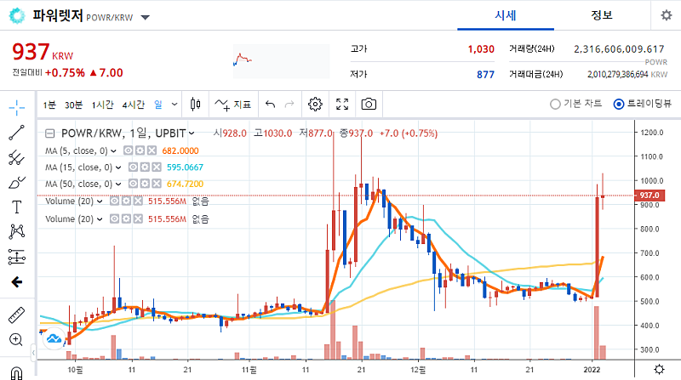Click the high price value 1,030
The width and height of the screenshot is (681, 380).
coord(481,49)
